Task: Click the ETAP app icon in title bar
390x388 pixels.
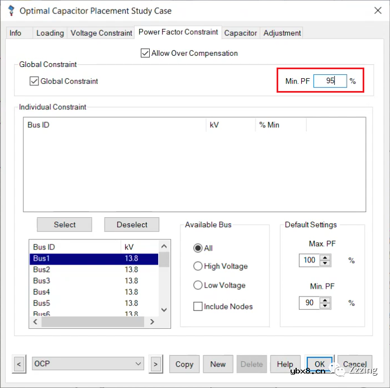Action: (x=11, y=11)
